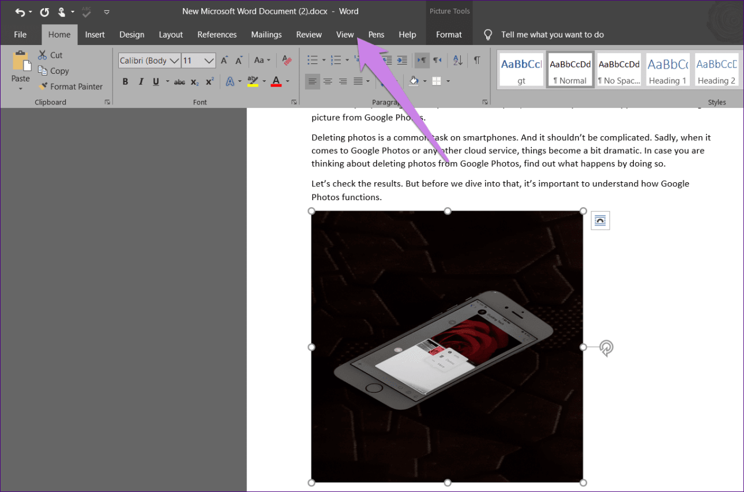Image resolution: width=744 pixels, height=492 pixels.
Task: Expand the font name dropdown
Action: [x=174, y=61]
